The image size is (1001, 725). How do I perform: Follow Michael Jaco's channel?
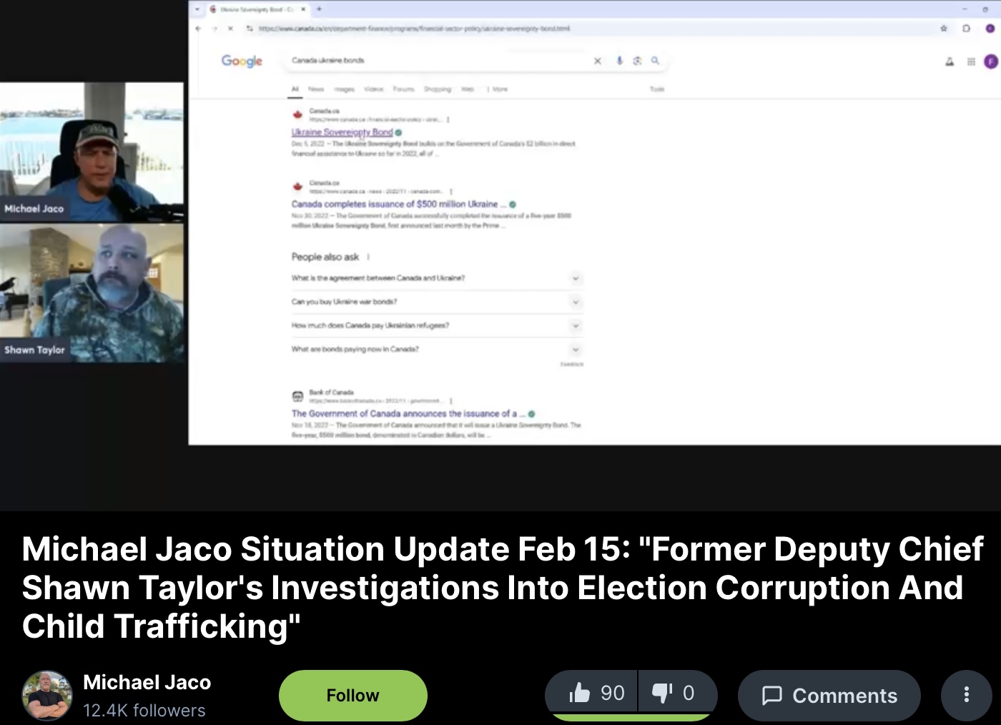click(353, 695)
